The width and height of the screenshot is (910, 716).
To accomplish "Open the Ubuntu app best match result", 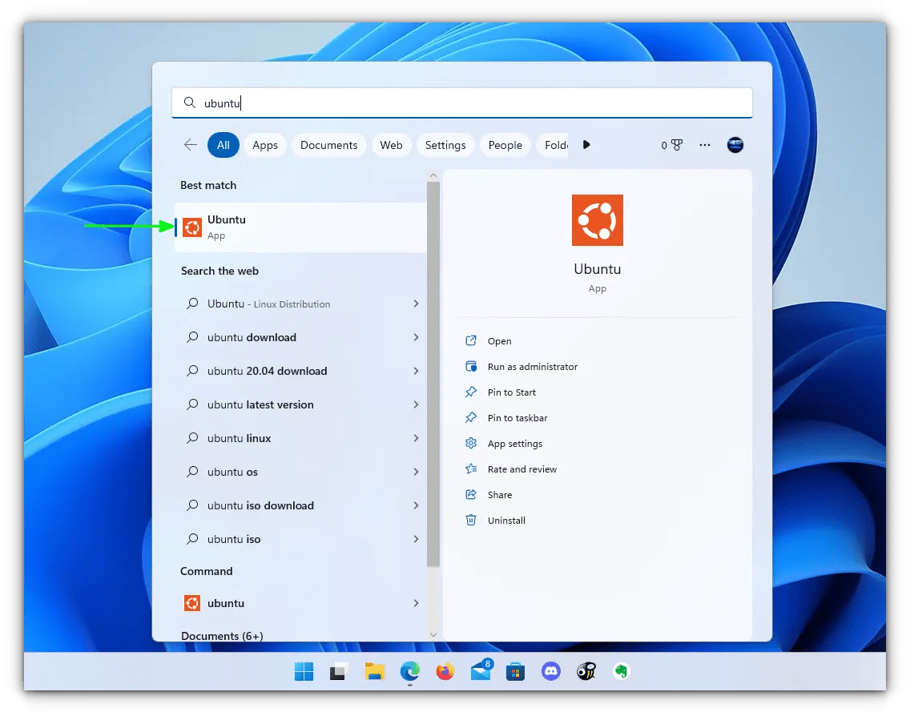I will (x=300, y=227).
